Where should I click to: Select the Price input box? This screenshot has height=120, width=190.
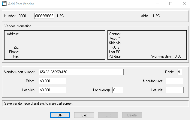click(x=52, y=81)
